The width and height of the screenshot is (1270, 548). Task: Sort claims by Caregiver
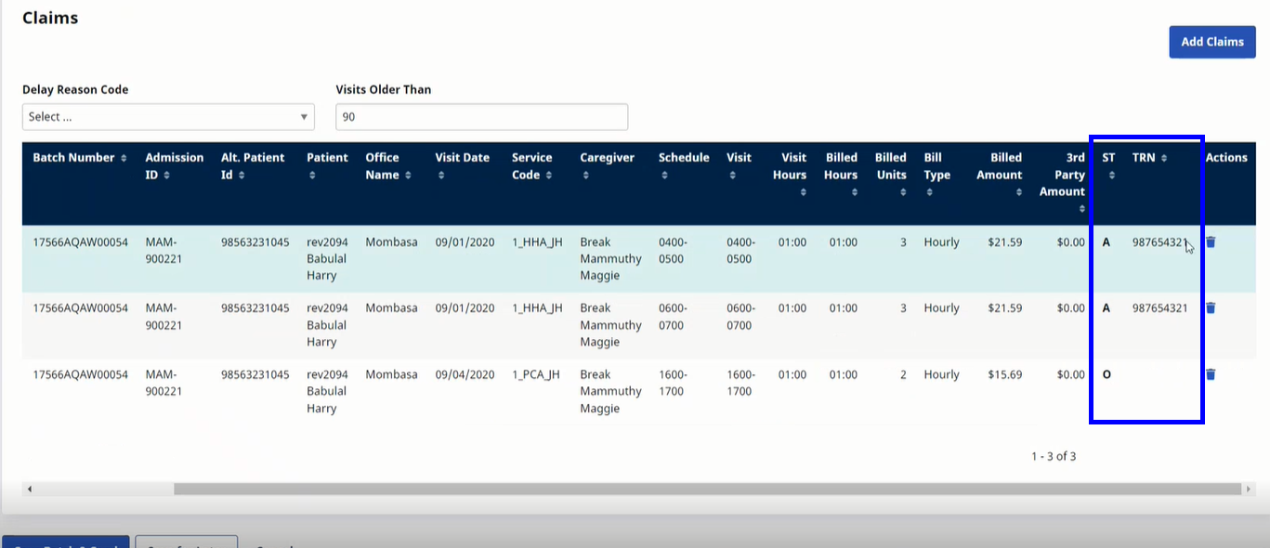[x=585, y=175]
